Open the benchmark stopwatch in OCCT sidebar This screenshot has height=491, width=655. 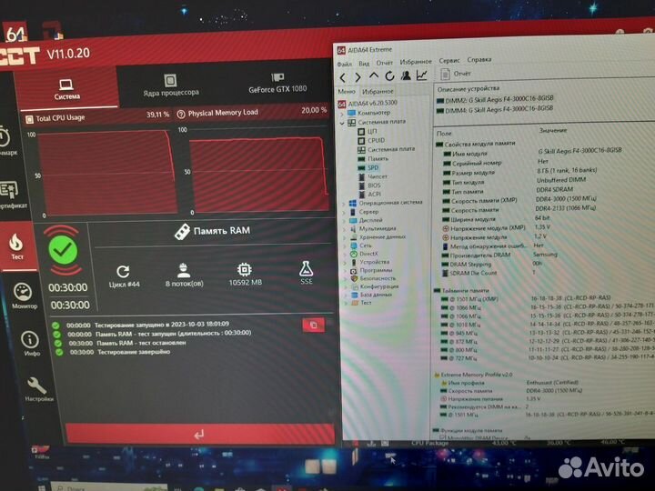point(5,141)
